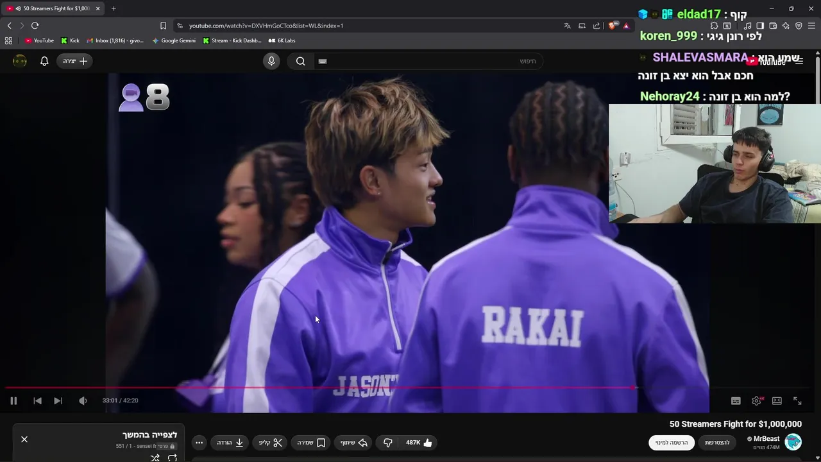Search by voice with the microphone icon
821x462 pixels.
point(271,61)
